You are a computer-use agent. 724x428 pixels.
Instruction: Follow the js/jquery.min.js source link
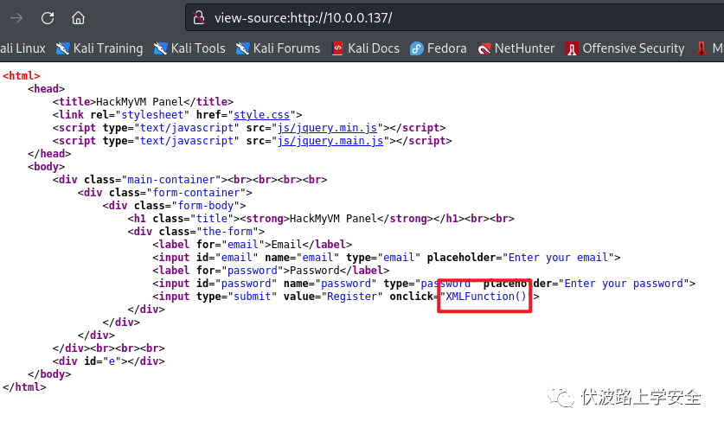(x=327, y=127)
